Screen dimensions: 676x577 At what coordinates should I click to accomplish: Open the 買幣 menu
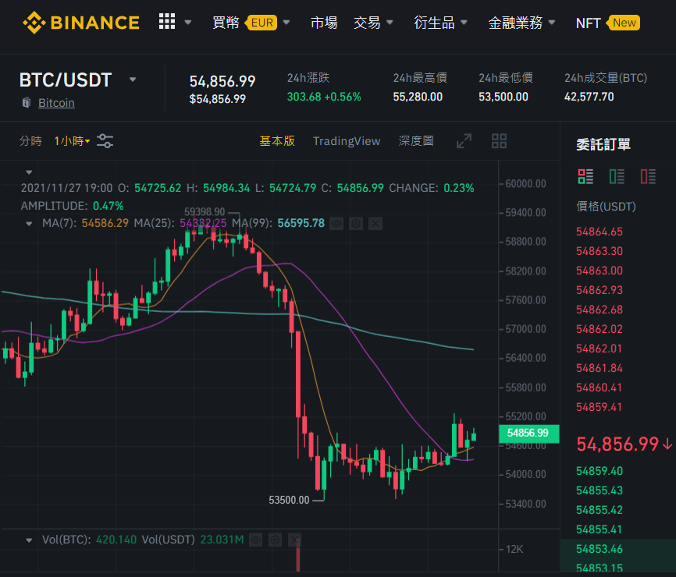click(x=226, y=23)
